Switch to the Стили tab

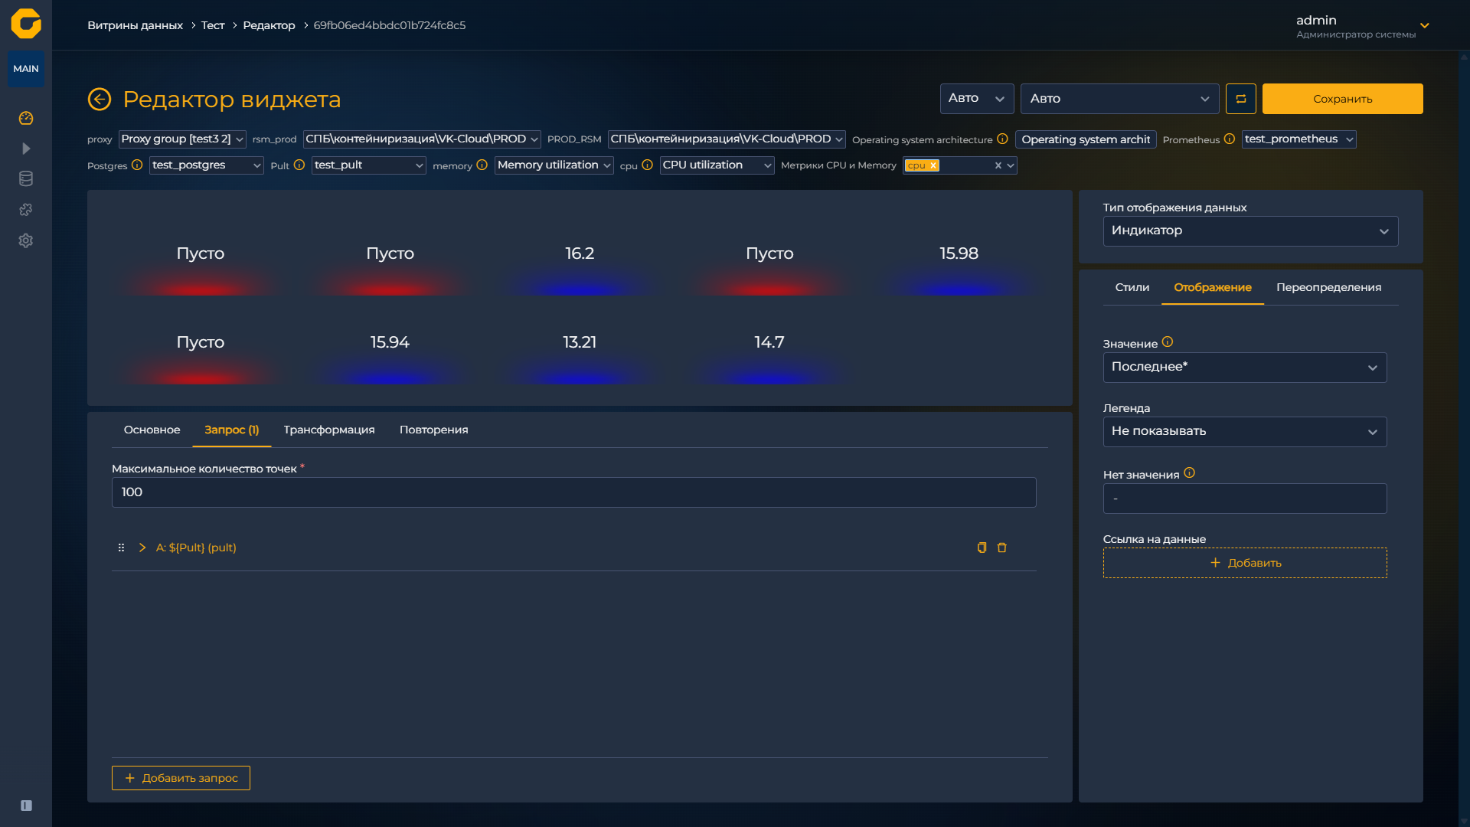pos(1132,288)
